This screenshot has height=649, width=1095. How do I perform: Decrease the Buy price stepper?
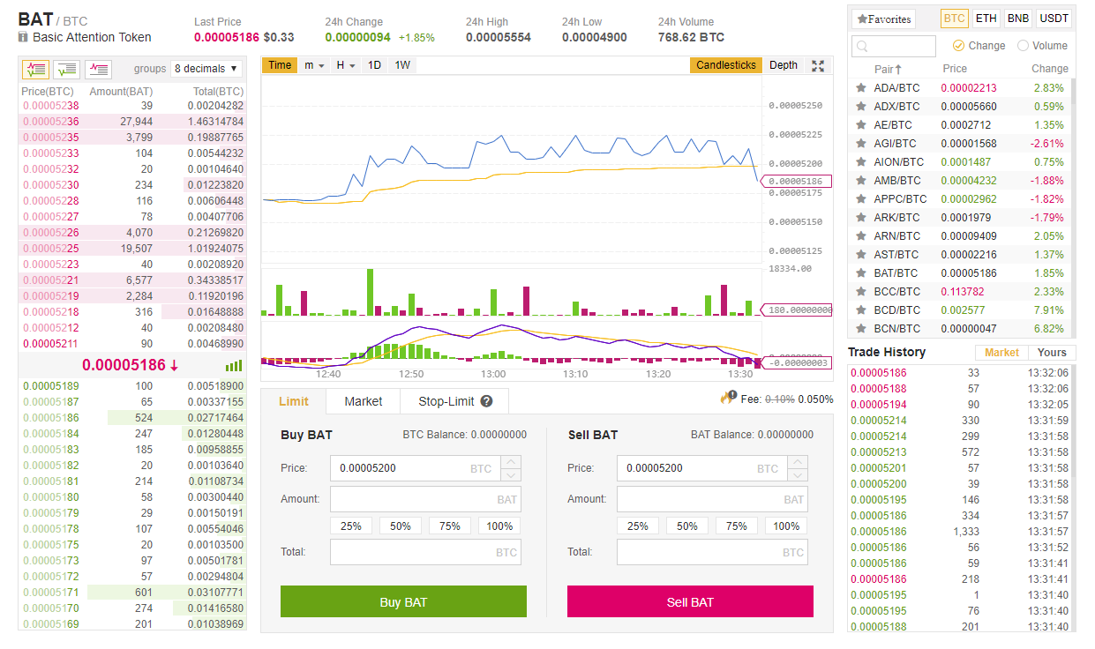pos(511,474)
